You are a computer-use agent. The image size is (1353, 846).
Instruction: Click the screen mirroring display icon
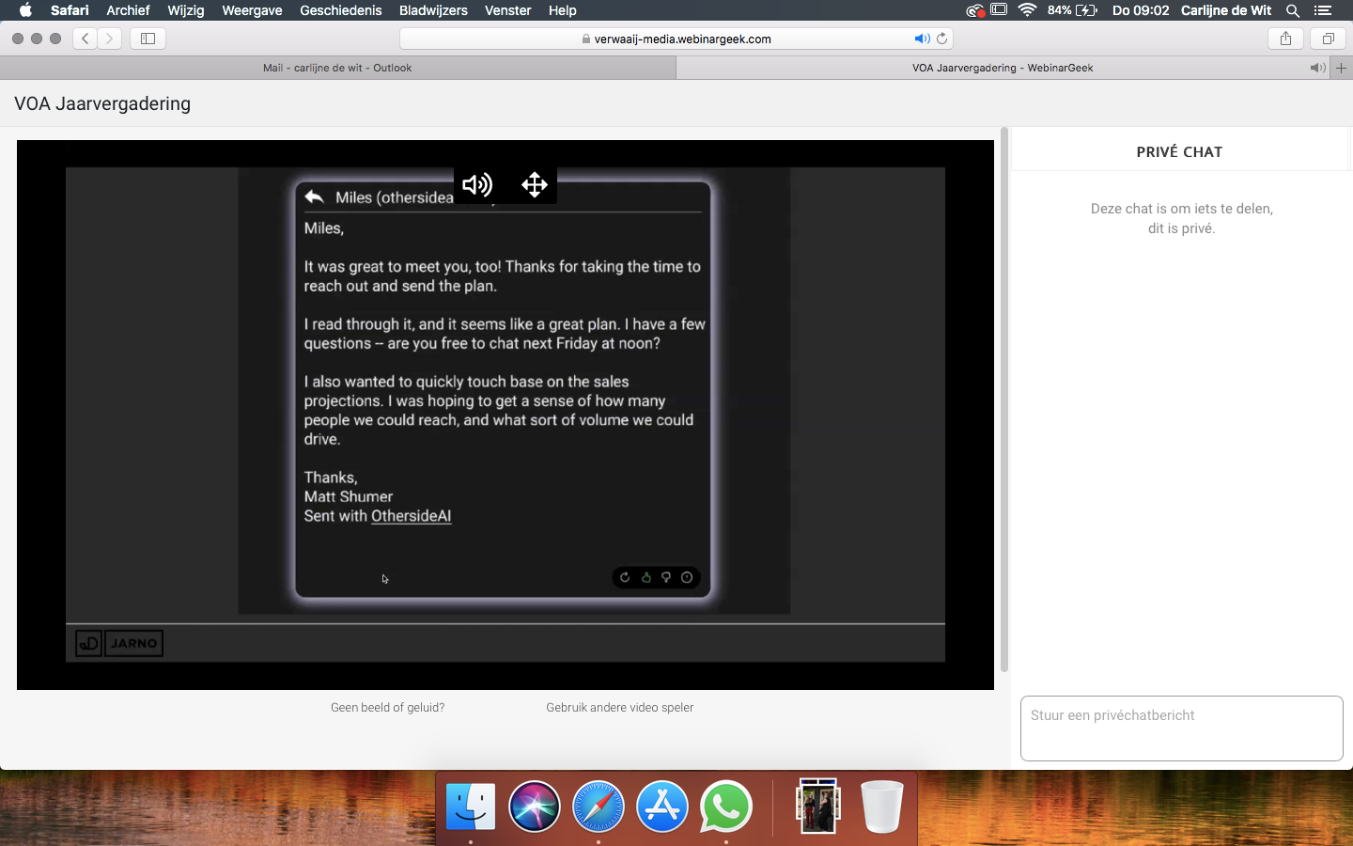[x=999, y=10]
